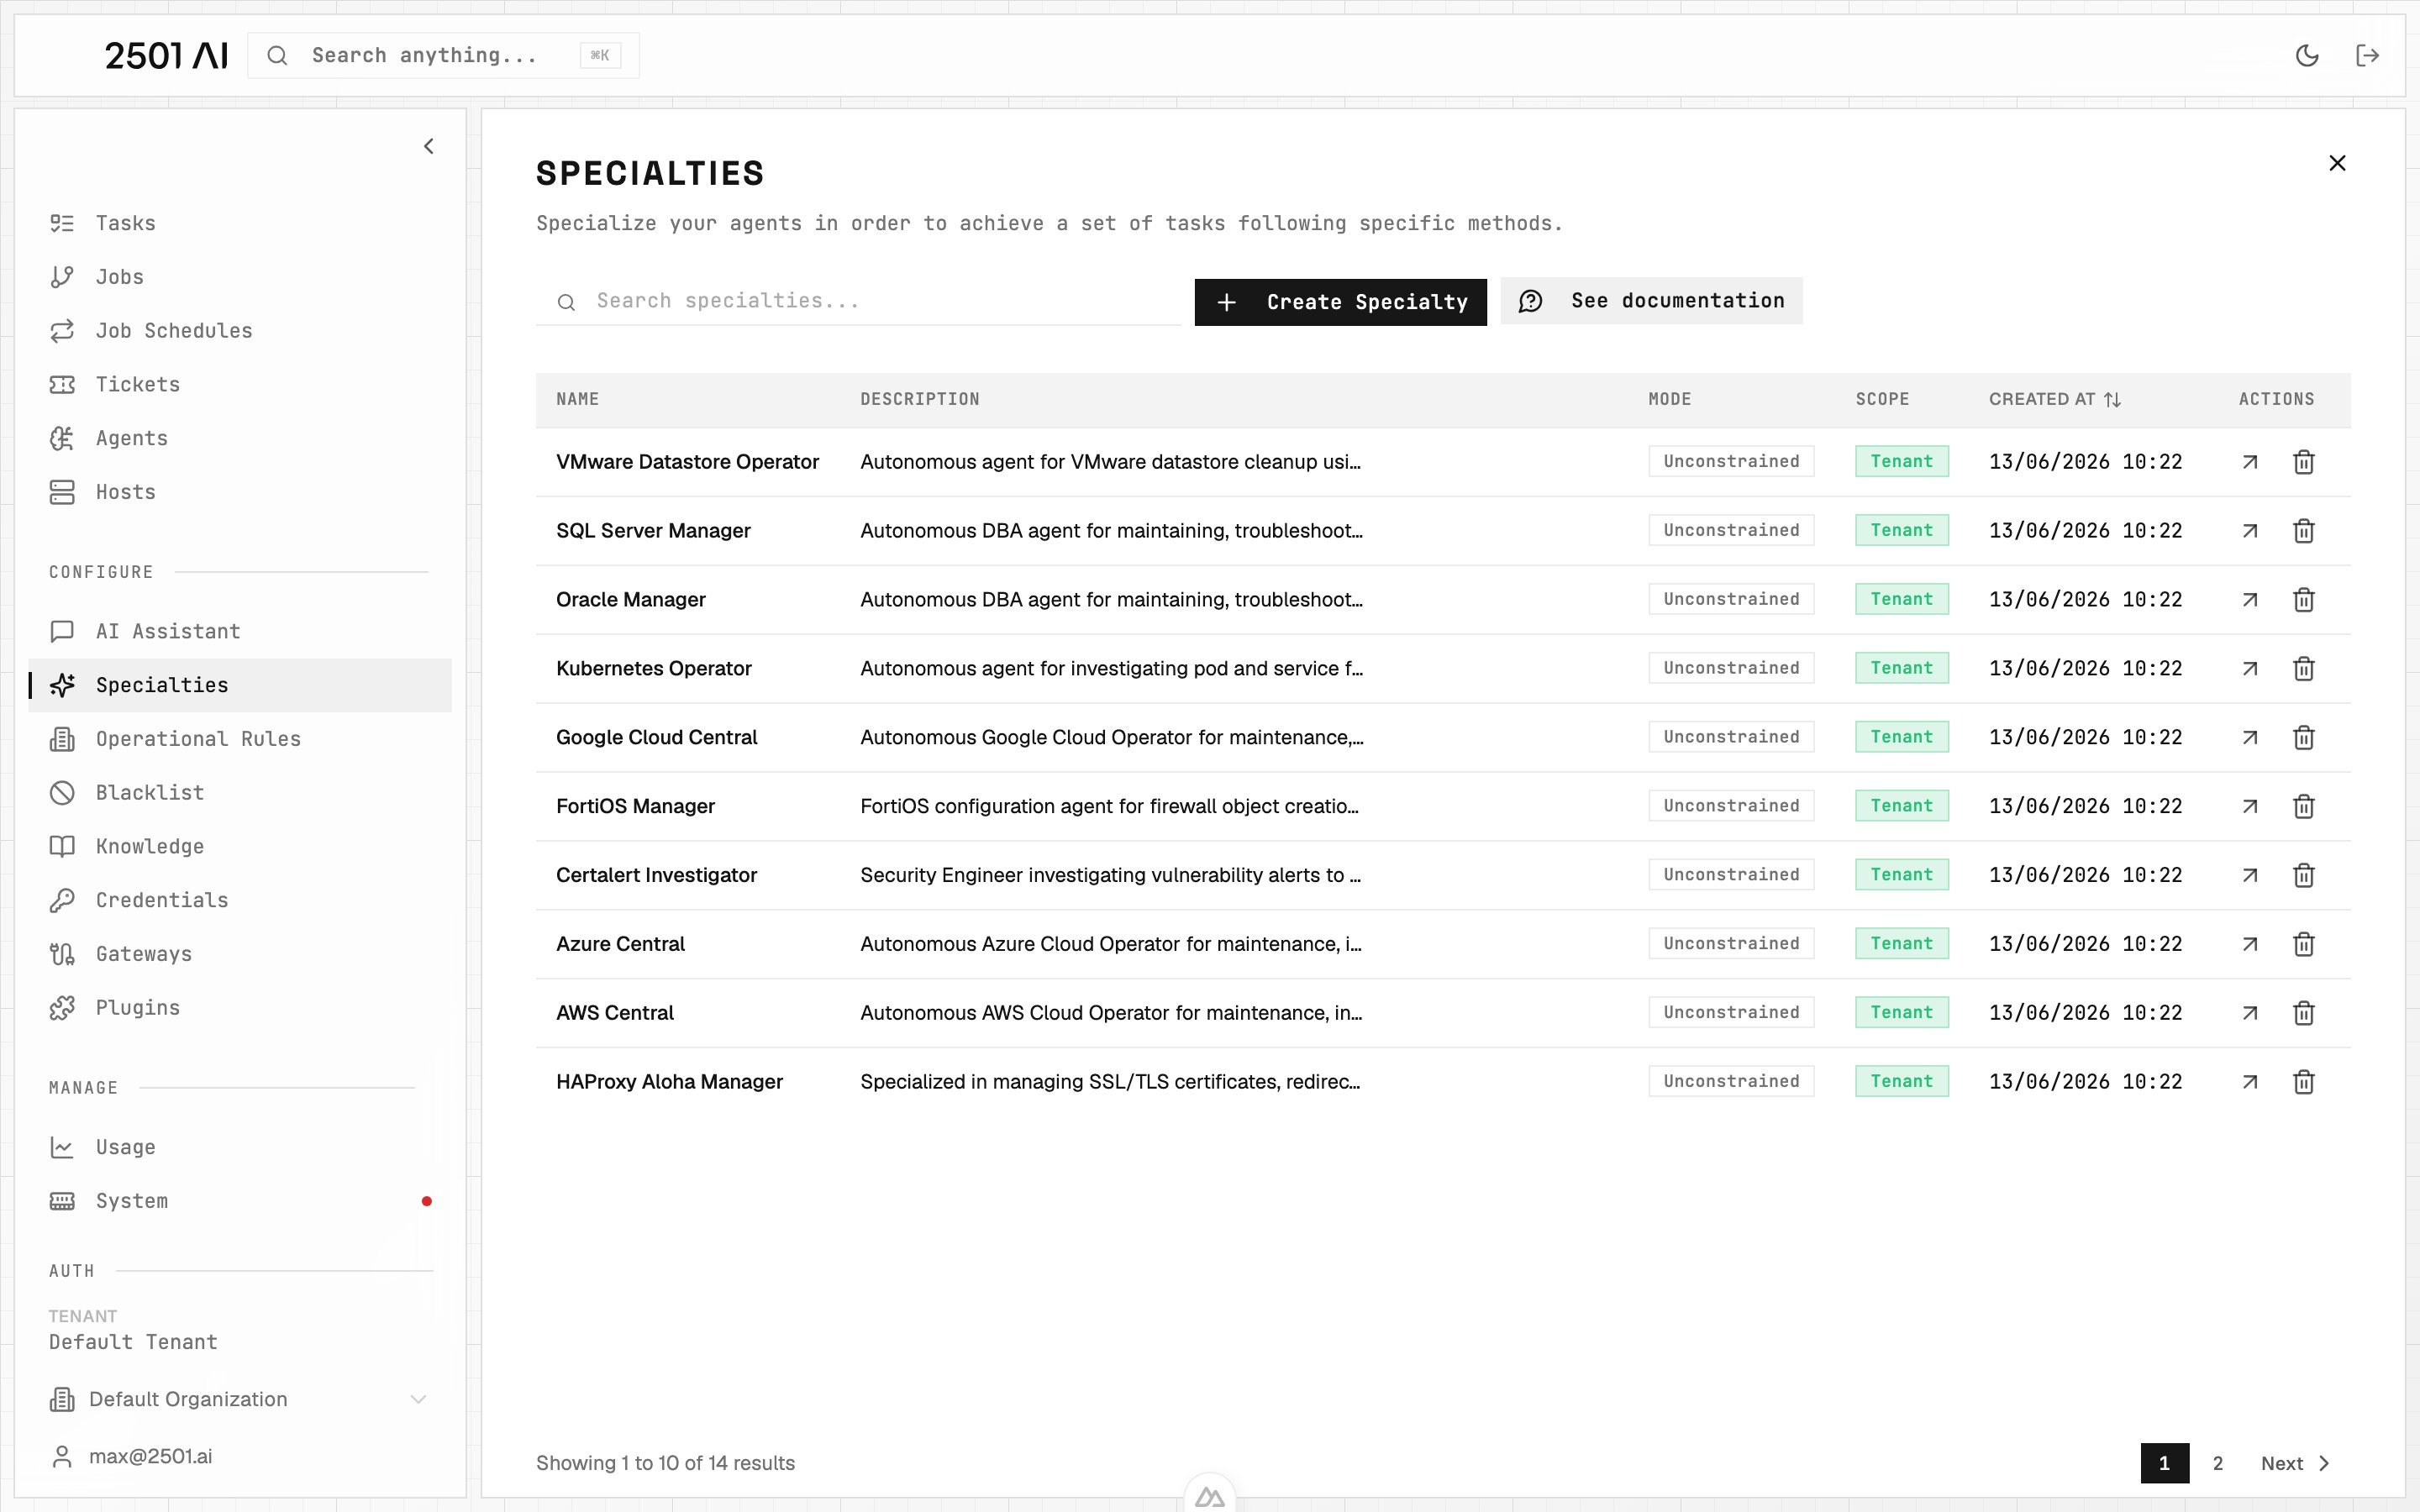Image resolution: width=2420 pixels, height=1512 pixels.
Task: Click Next page button
Action: coord(2296,1463)
